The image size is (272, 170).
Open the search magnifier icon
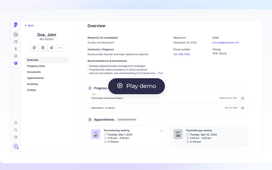point(16,130)
